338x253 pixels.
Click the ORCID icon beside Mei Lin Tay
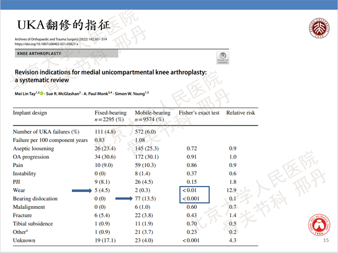[x=41, y=93]
